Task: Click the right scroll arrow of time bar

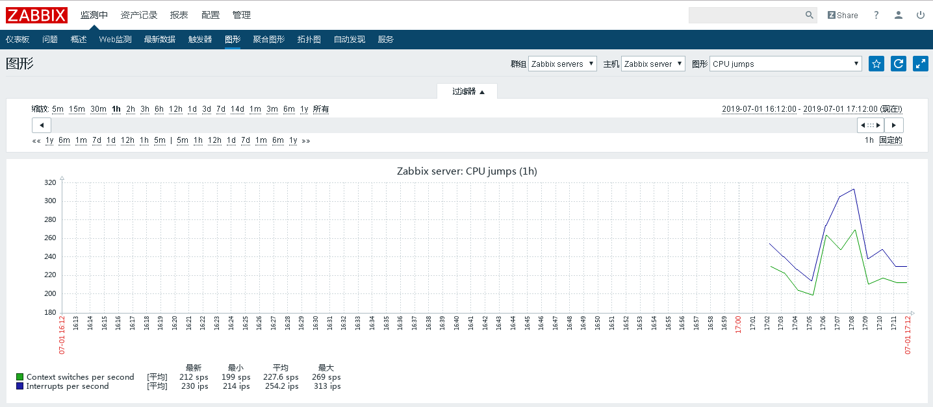Action: [893, 125]
